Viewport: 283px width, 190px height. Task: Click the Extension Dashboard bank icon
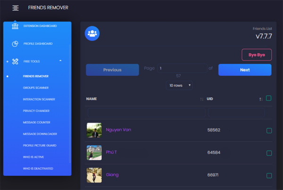(15, 26)
